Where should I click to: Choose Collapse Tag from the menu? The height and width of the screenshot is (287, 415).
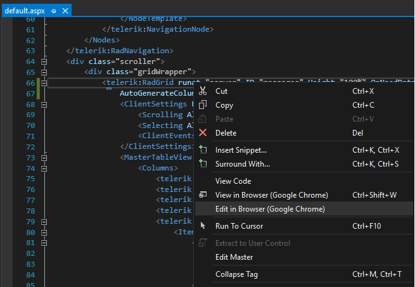click(x=304, y=274)
